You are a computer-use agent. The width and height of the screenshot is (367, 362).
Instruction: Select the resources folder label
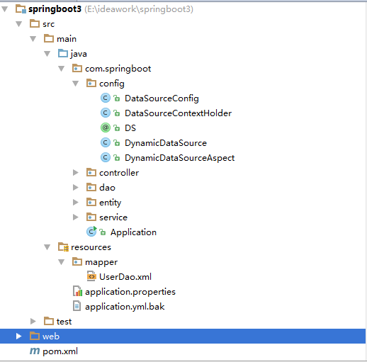(x=91, y=247)
